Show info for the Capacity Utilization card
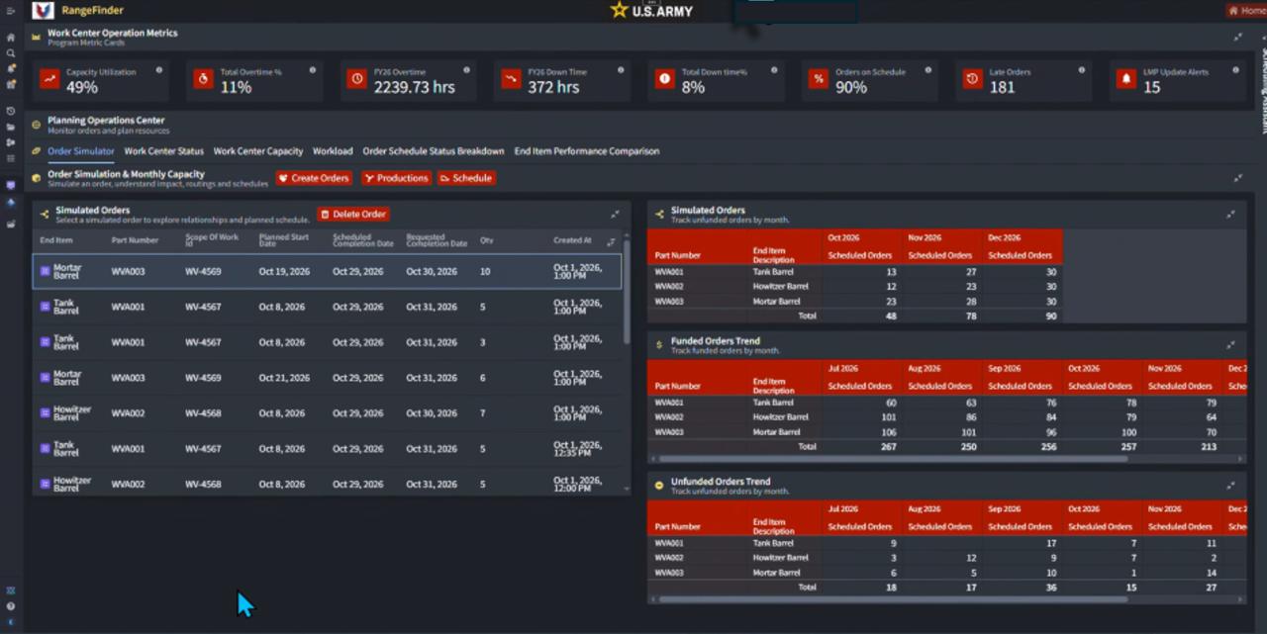 click(x=159, y=71)
